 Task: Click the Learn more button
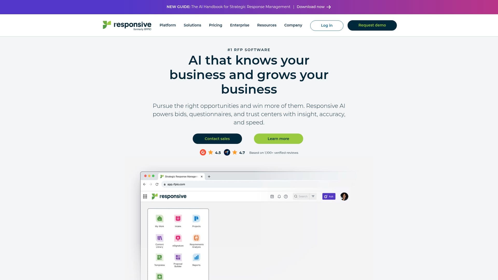278,138
